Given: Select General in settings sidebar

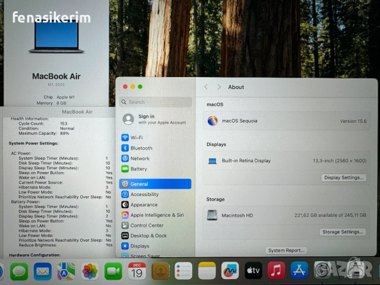Looking at the screenshot, I should pyautogui.click(x=155, y=184).
